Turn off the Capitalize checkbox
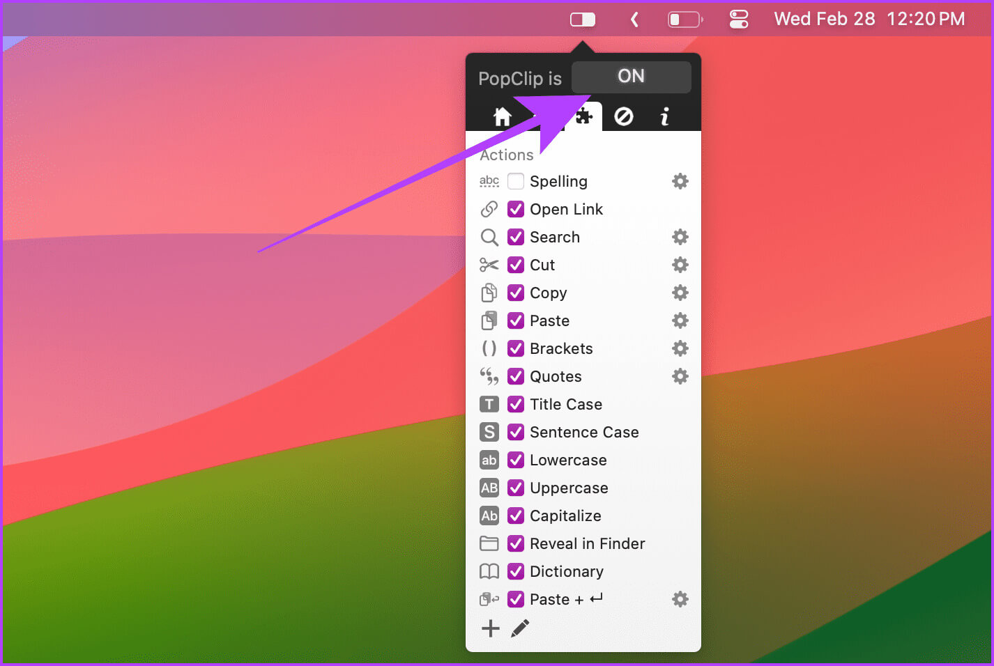The width and height of the screenshot is (994, 666). [x=516, y=516]
